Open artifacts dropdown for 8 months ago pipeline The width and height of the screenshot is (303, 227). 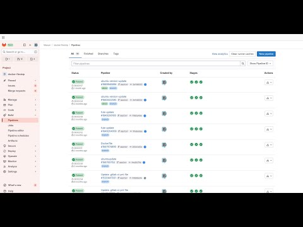(269, 176)
